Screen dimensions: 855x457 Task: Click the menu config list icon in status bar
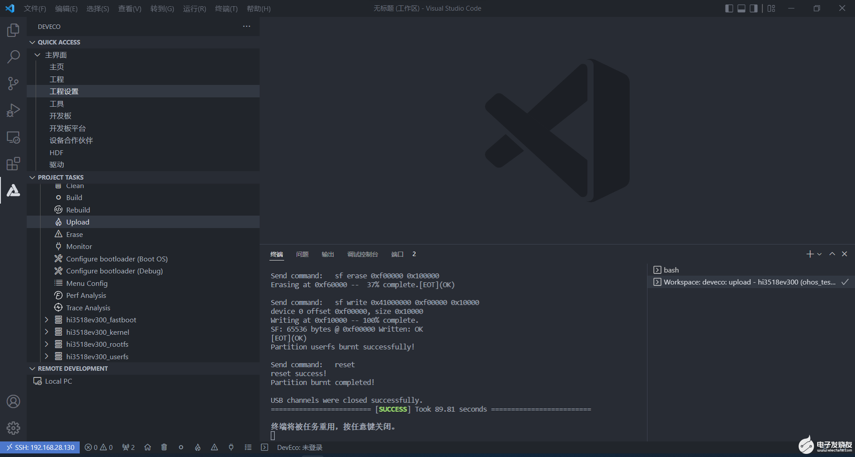pos(248,447)
